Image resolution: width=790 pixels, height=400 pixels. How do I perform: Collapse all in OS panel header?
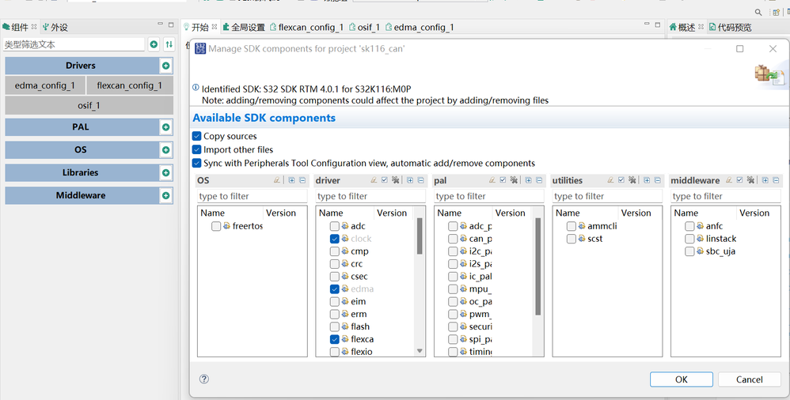[x=303, y=179]
